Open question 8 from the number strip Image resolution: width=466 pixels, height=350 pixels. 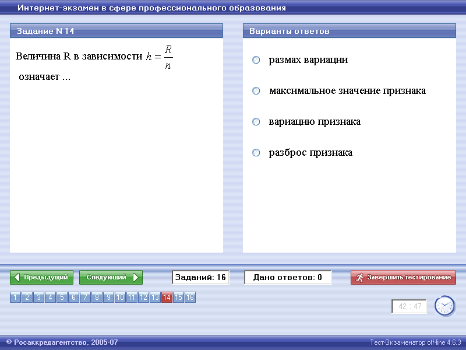pyautogui.click(x=97, y=297)
